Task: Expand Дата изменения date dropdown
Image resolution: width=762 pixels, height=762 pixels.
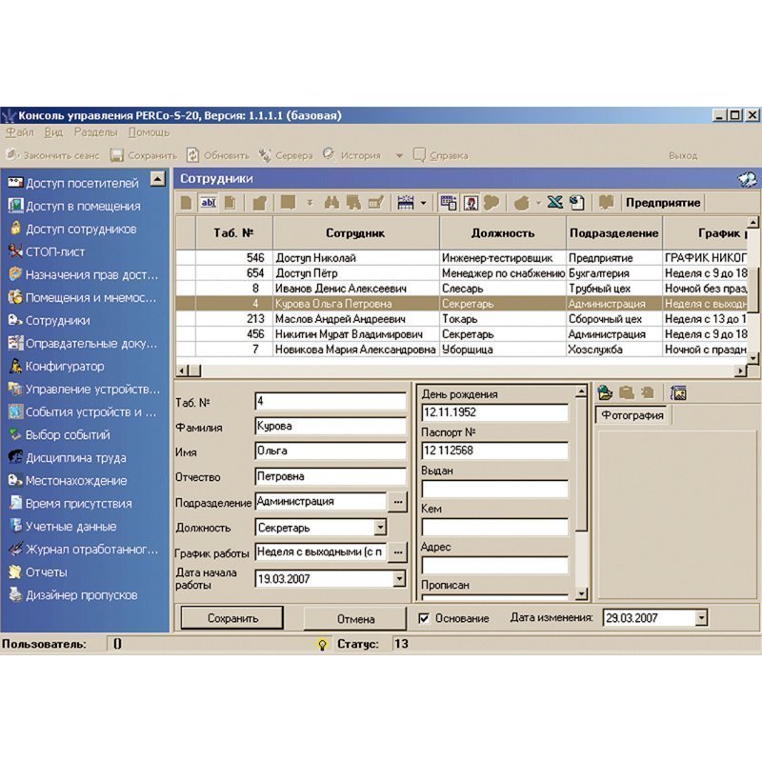Action: pos(701,617)
